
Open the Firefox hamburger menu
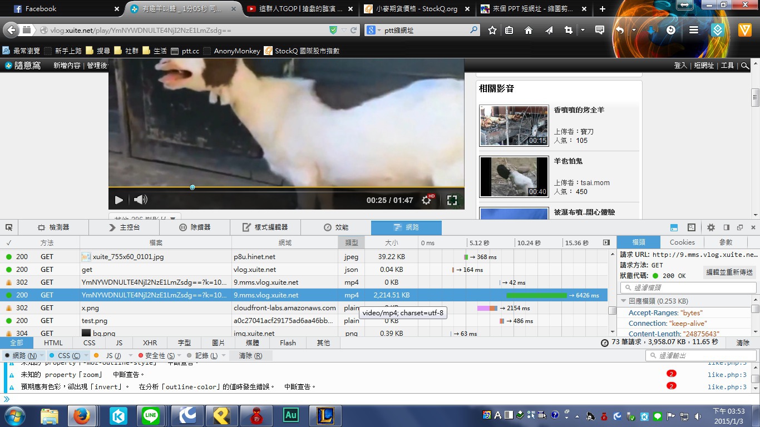coord(693,31)
